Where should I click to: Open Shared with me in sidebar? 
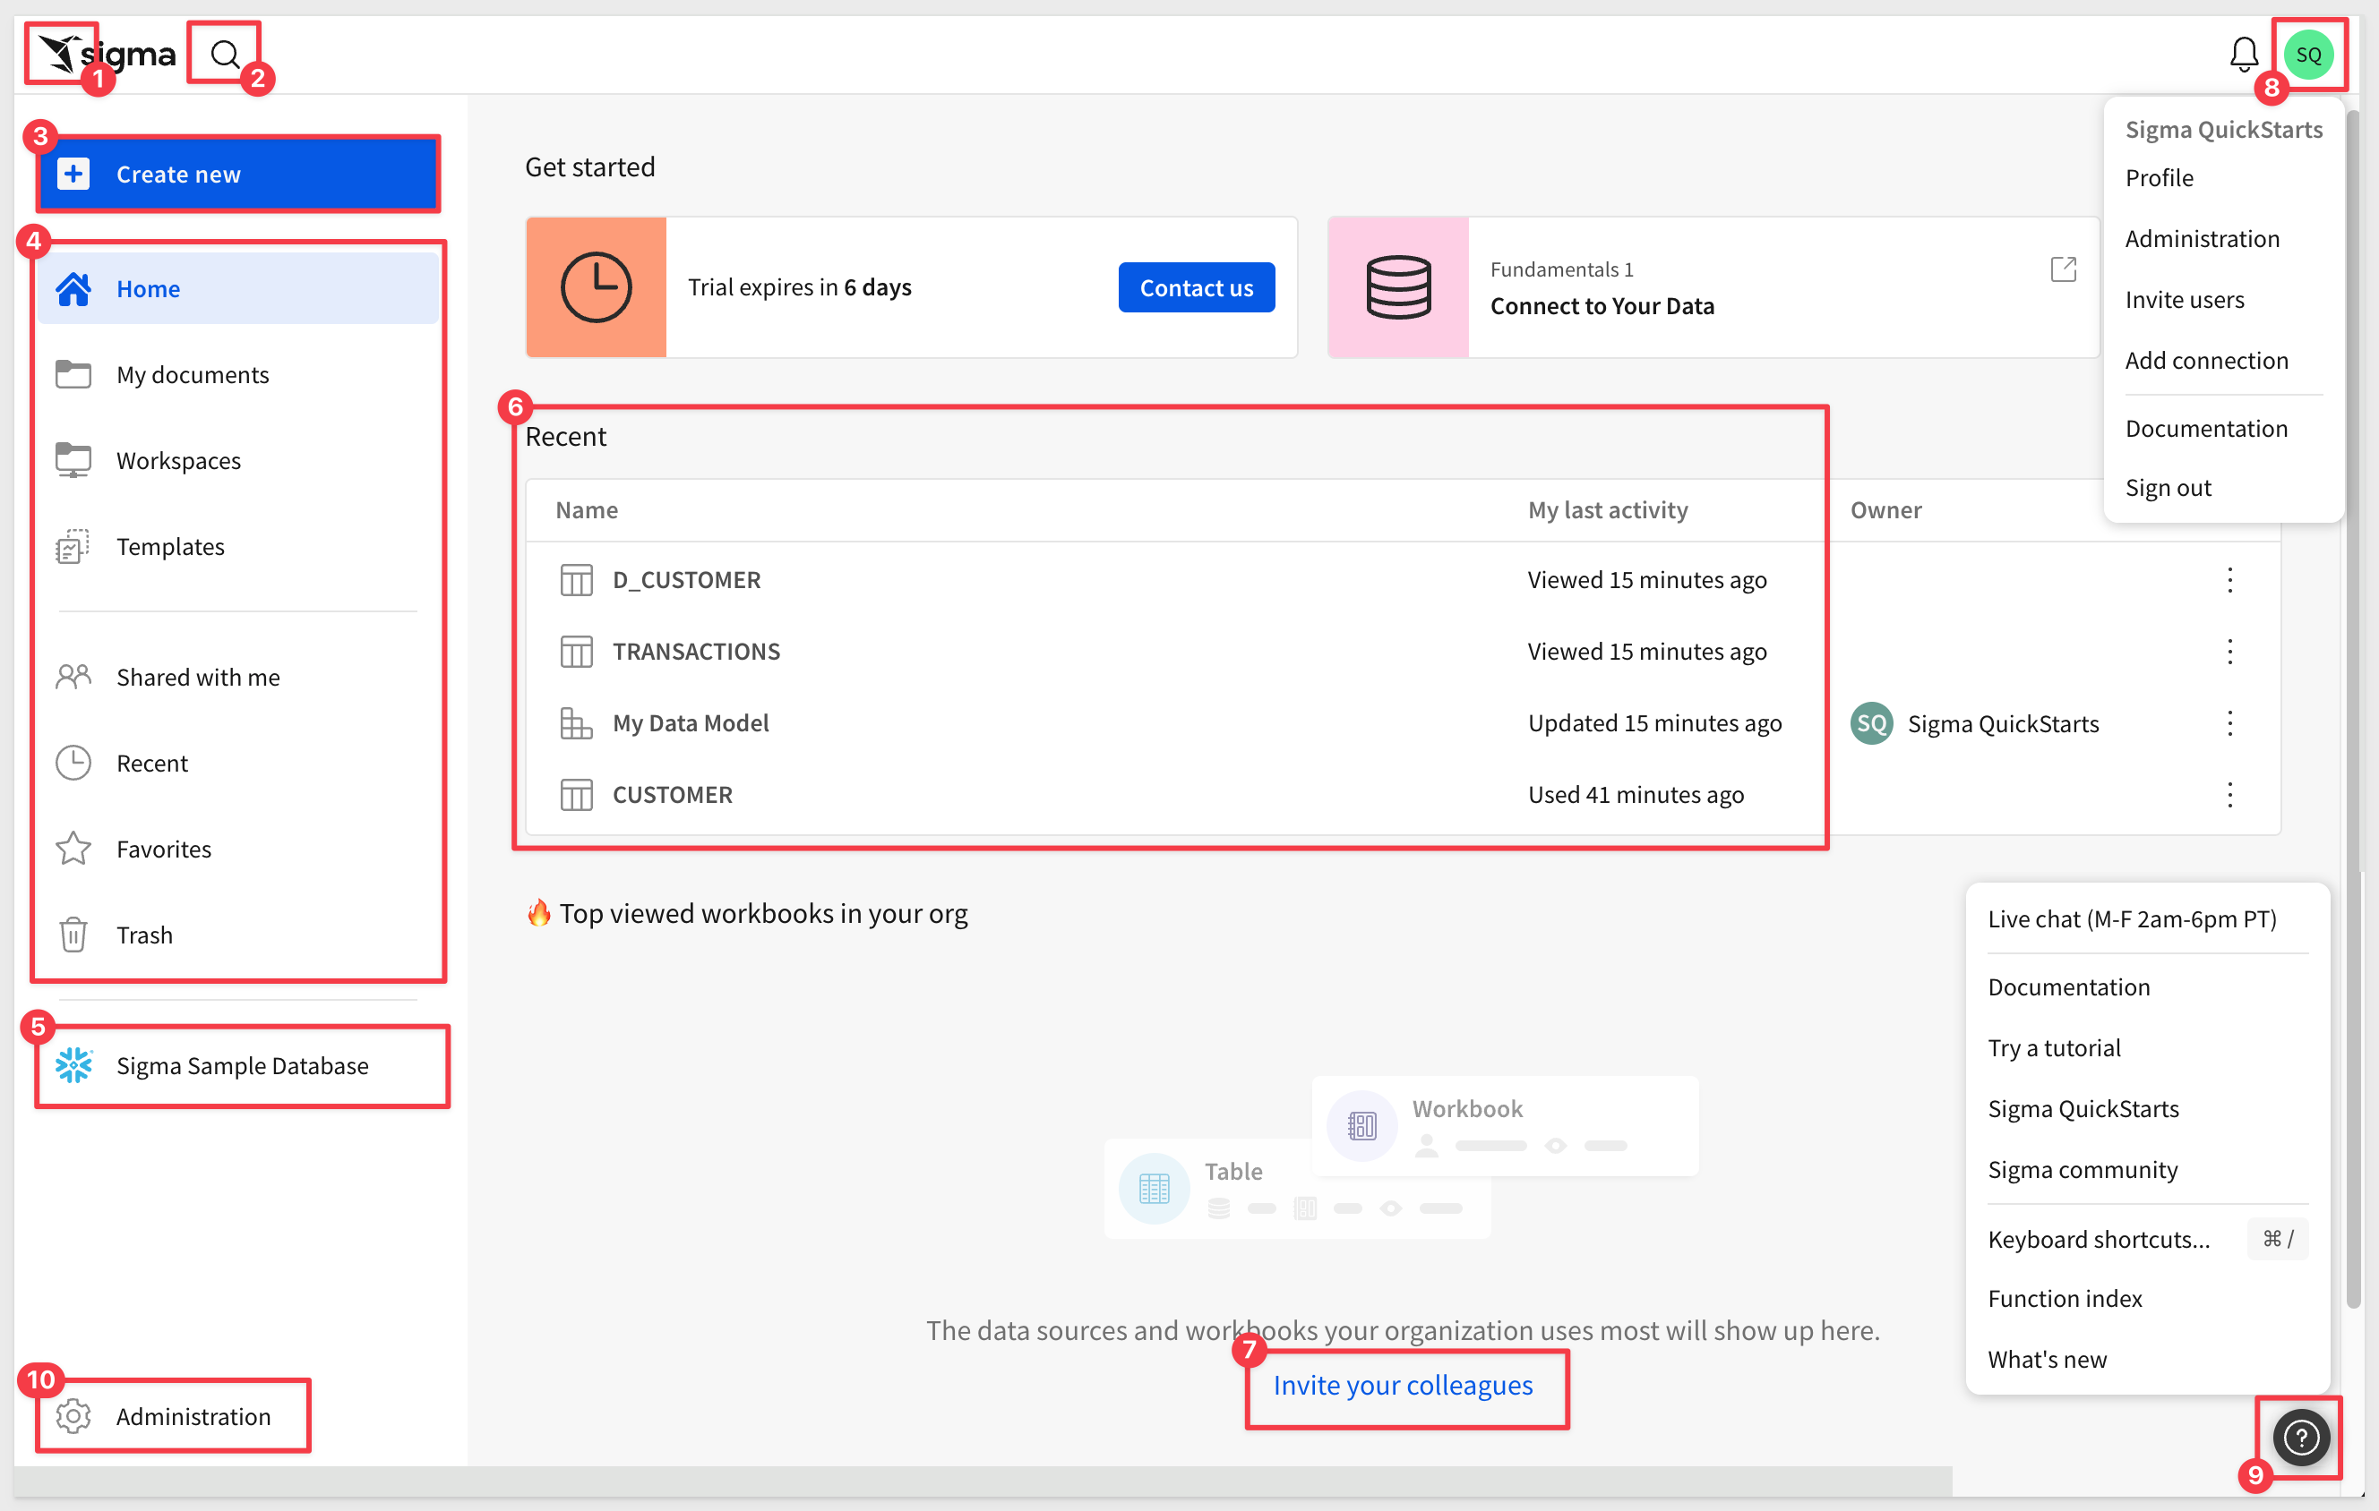coord(238,677)
